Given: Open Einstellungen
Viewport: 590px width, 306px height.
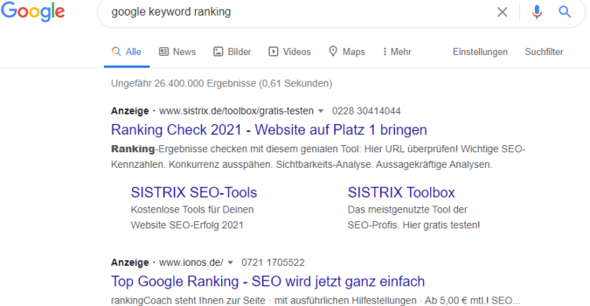Looking at the screenshot, I should point(480,52).
